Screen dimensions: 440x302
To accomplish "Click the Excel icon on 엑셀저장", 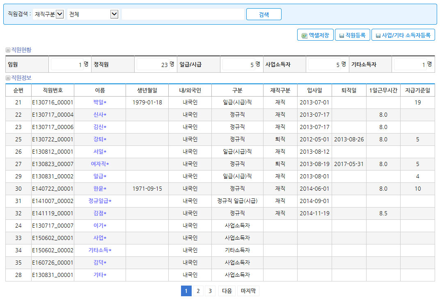I will (x=304, y=36).
